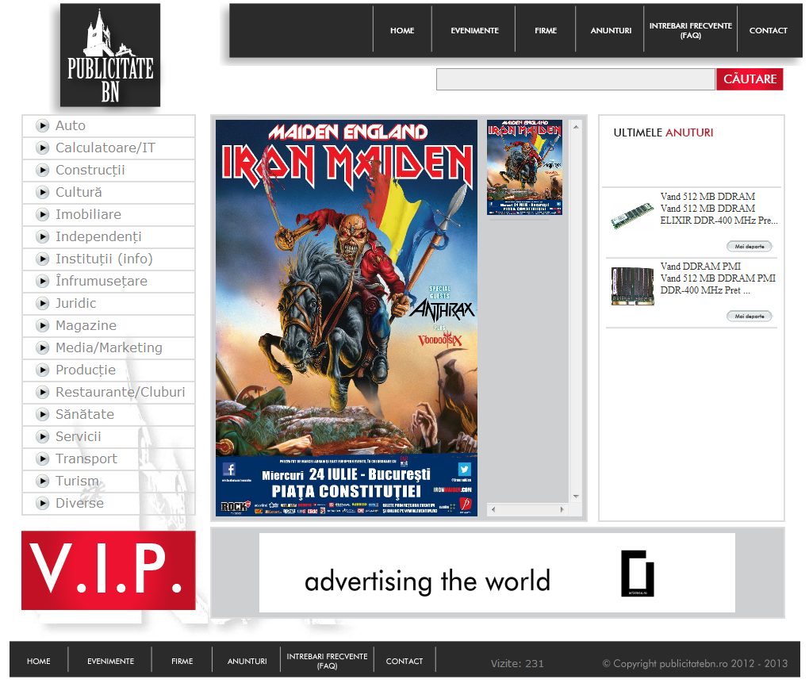
Task: Click the arrow icon beside Auto
Action: point(42,125)
